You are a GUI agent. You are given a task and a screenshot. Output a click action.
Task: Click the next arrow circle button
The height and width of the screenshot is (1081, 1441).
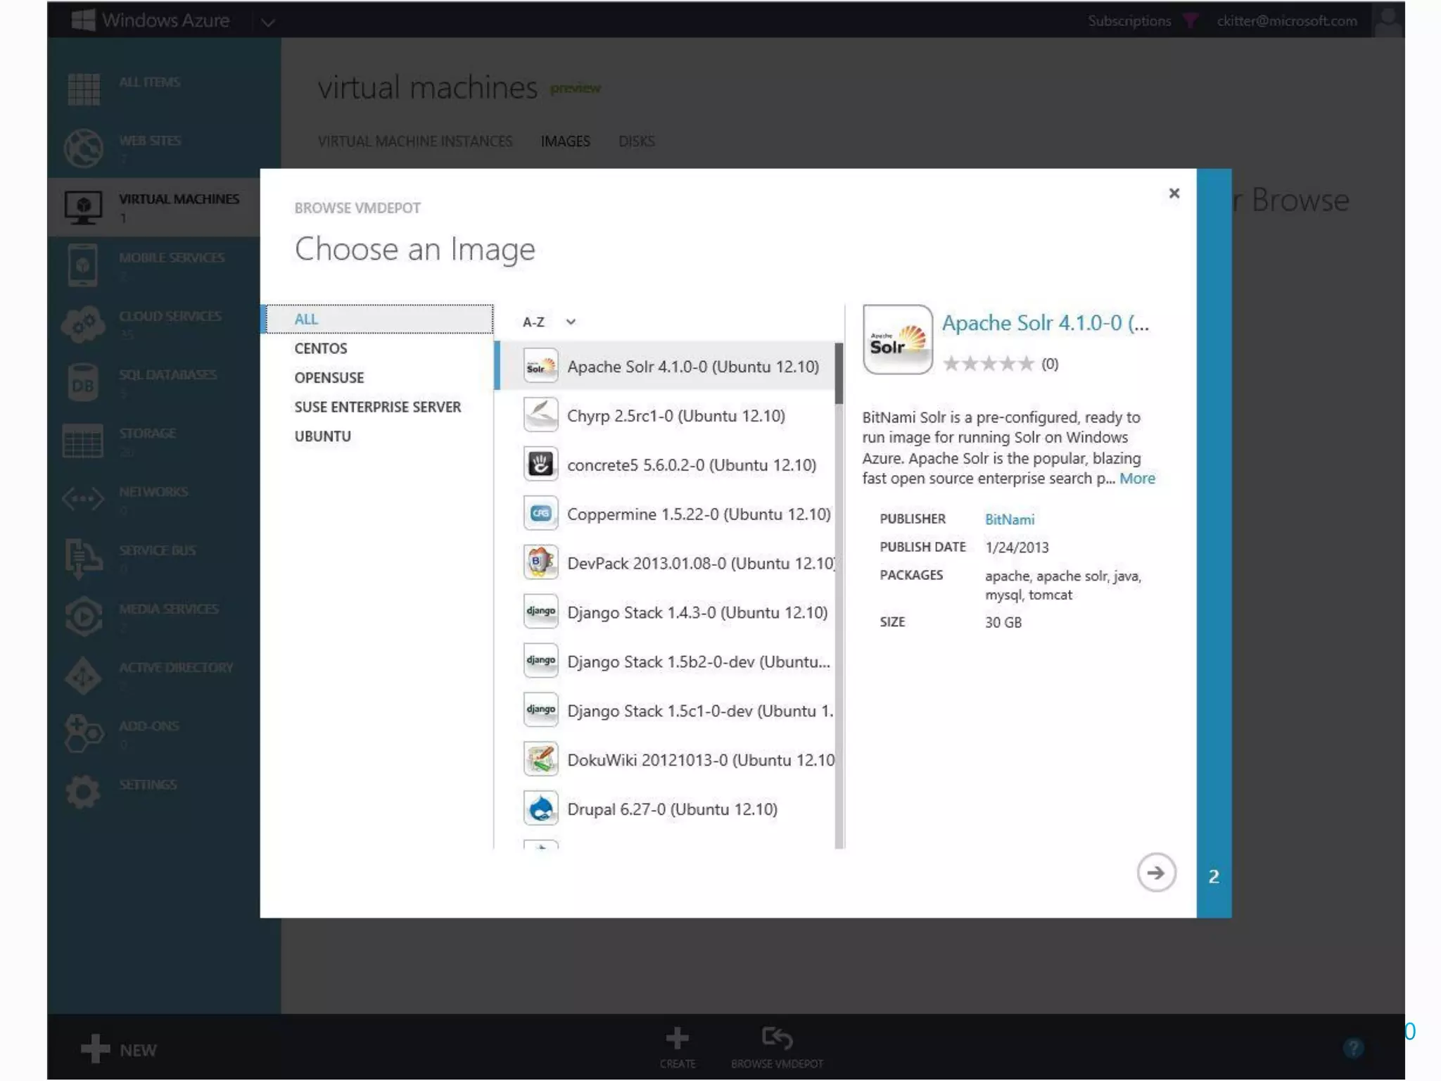(1156, 873)
